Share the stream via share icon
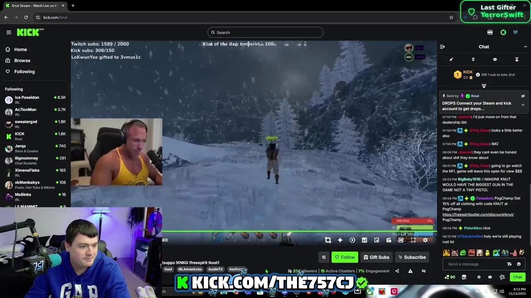This screenshot has width=531, height=298. click(x=397, y=271)
